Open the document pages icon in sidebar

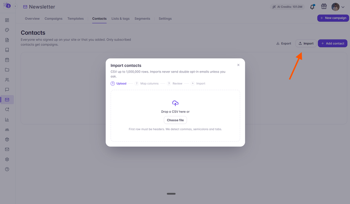point(7,40)
